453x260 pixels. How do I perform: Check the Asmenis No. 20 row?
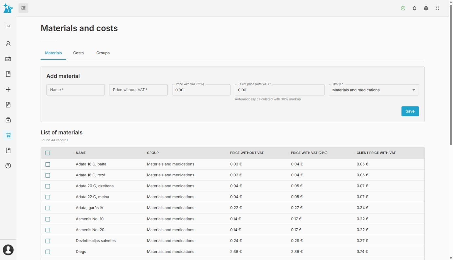[48, 230]
